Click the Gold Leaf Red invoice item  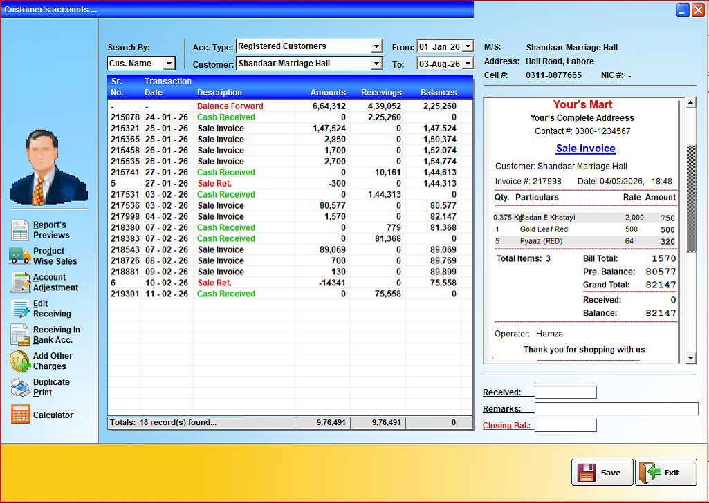tap(584, 229)
